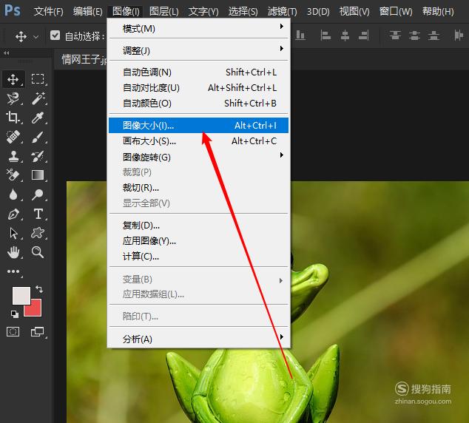Select the History Brush tool
The image size is (469, 423).
(x=38, y=156)
